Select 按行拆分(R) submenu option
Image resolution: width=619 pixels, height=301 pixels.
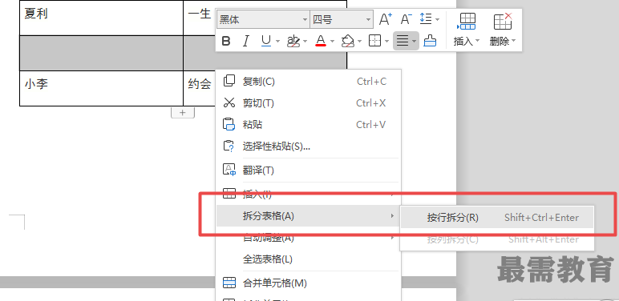click(x=497, y=218)
